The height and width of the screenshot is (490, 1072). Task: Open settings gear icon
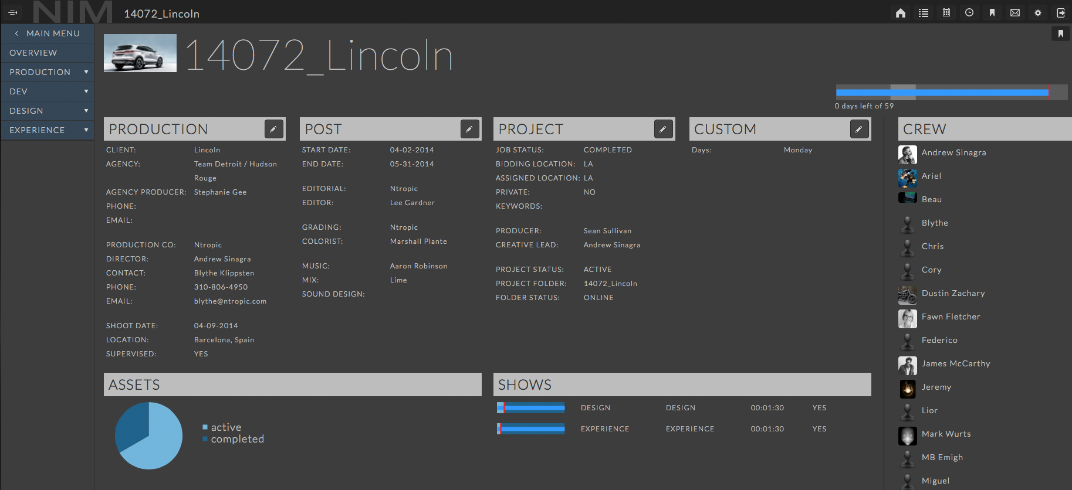click(1038, 13)
